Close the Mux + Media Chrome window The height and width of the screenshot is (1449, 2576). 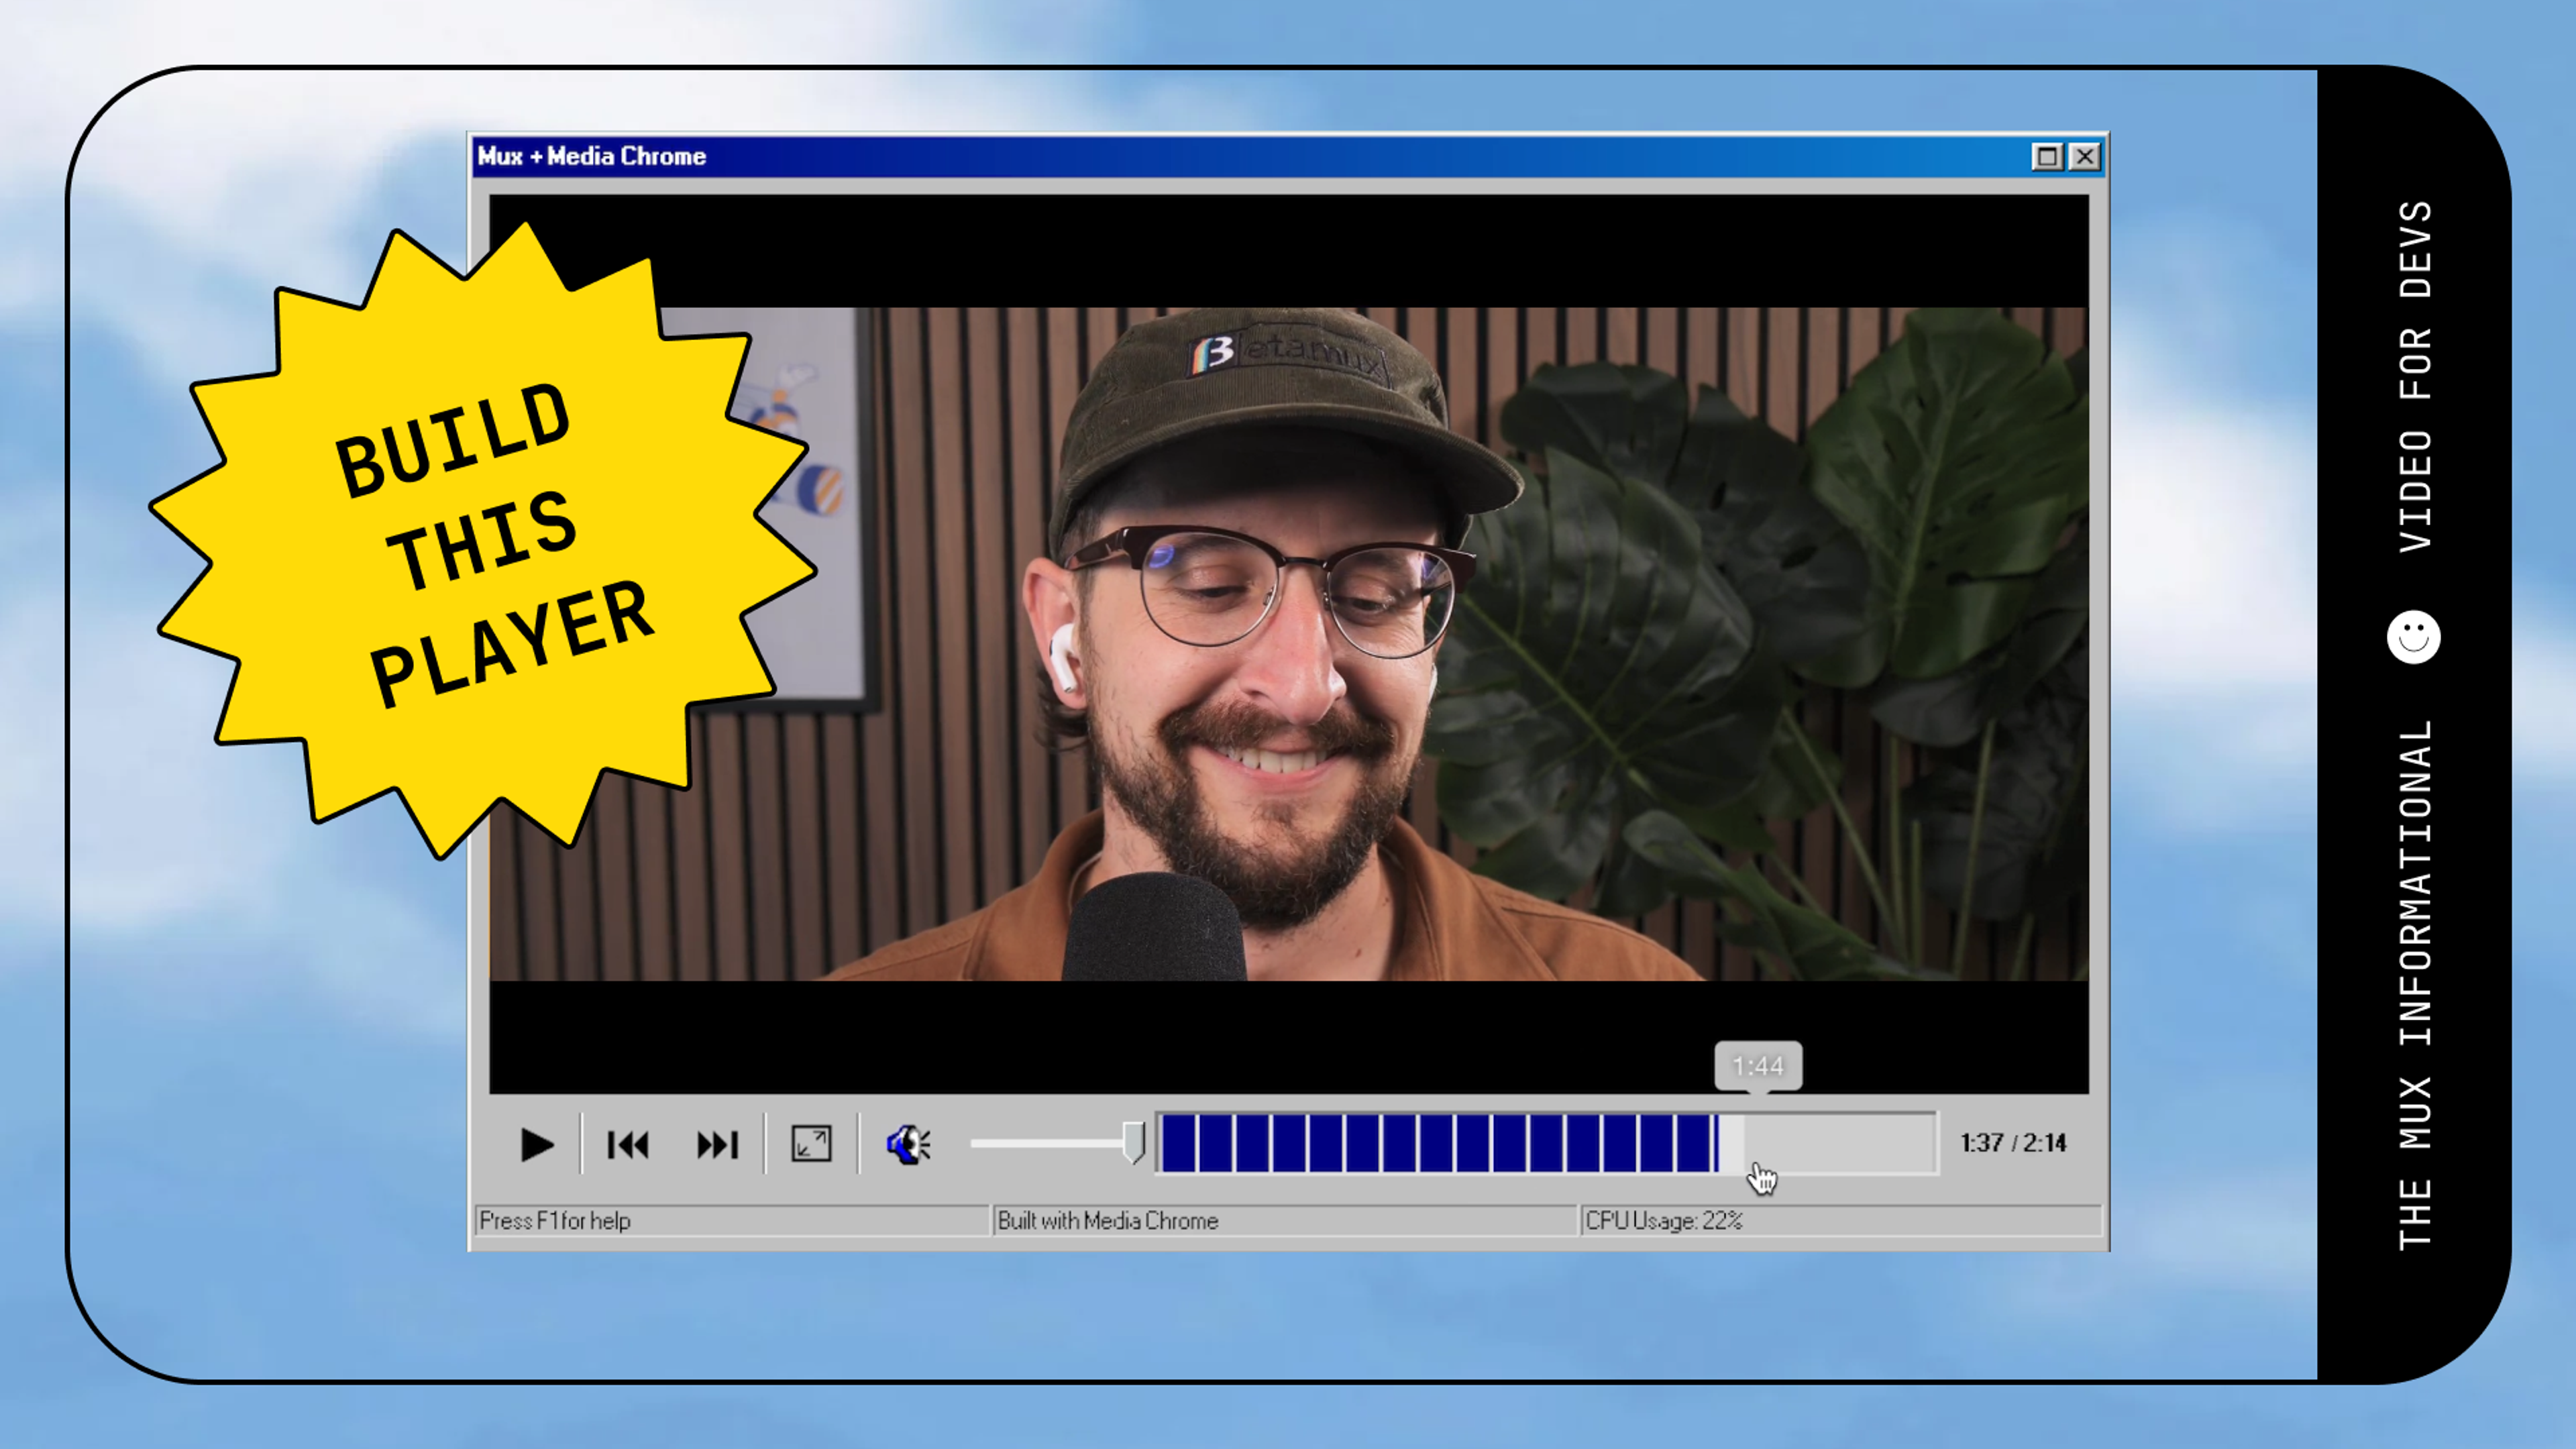(2085, 156)
